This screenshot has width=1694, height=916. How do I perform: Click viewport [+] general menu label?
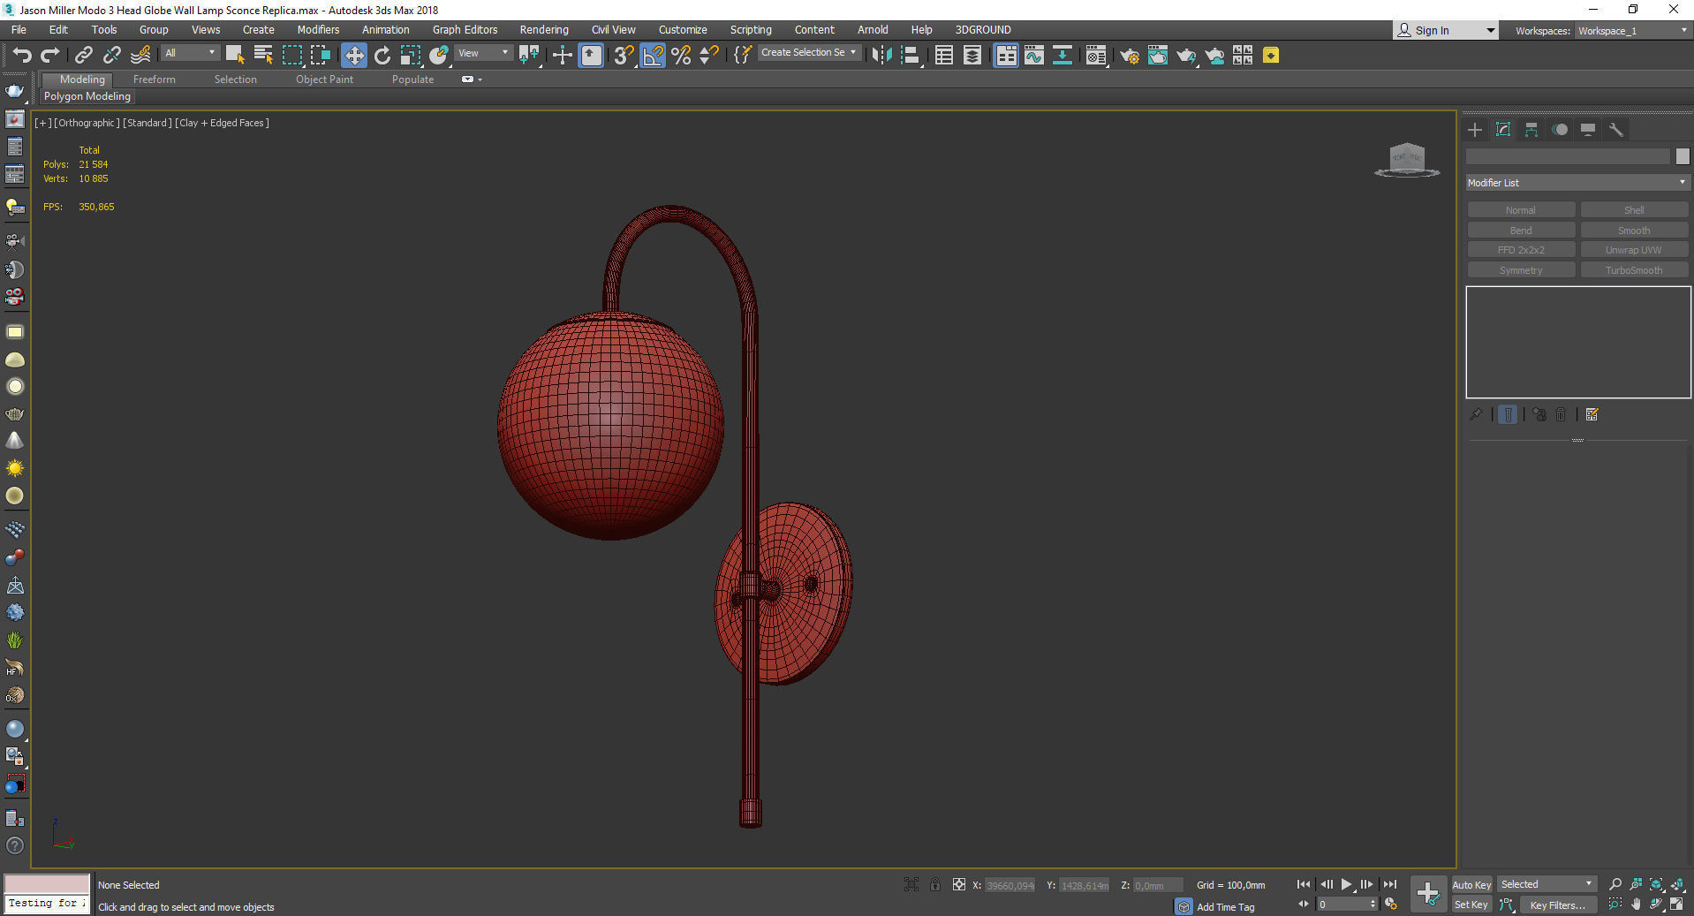[42, 123]
